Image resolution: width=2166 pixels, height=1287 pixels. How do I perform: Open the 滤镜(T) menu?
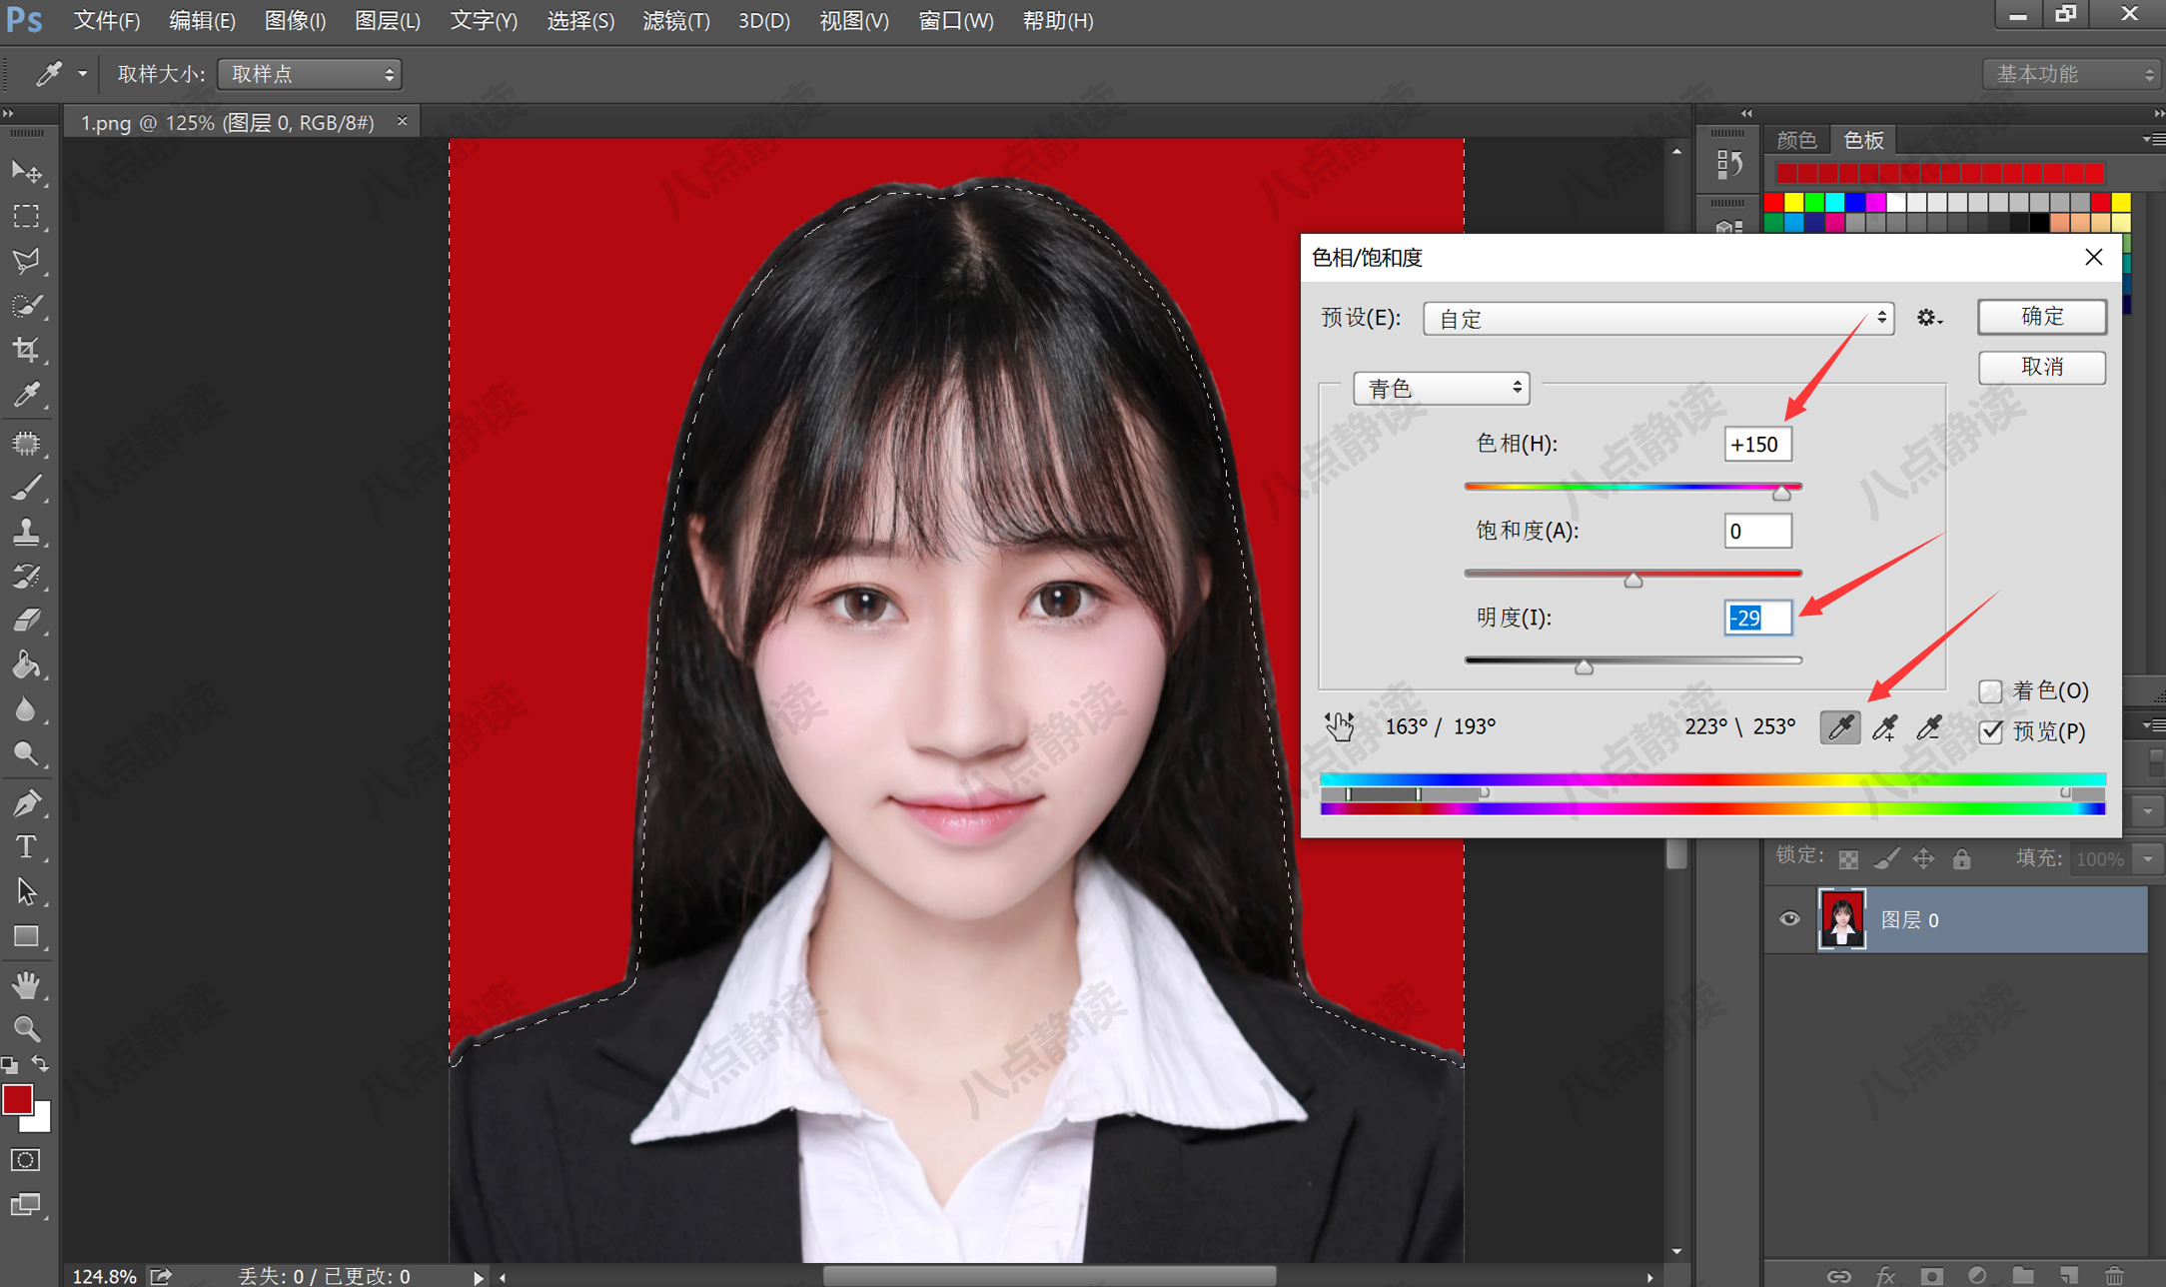pos(676,21)
